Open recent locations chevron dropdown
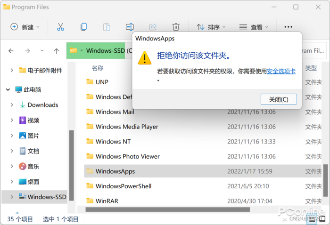This screenshot has height=225, width=330. [42, 51]
